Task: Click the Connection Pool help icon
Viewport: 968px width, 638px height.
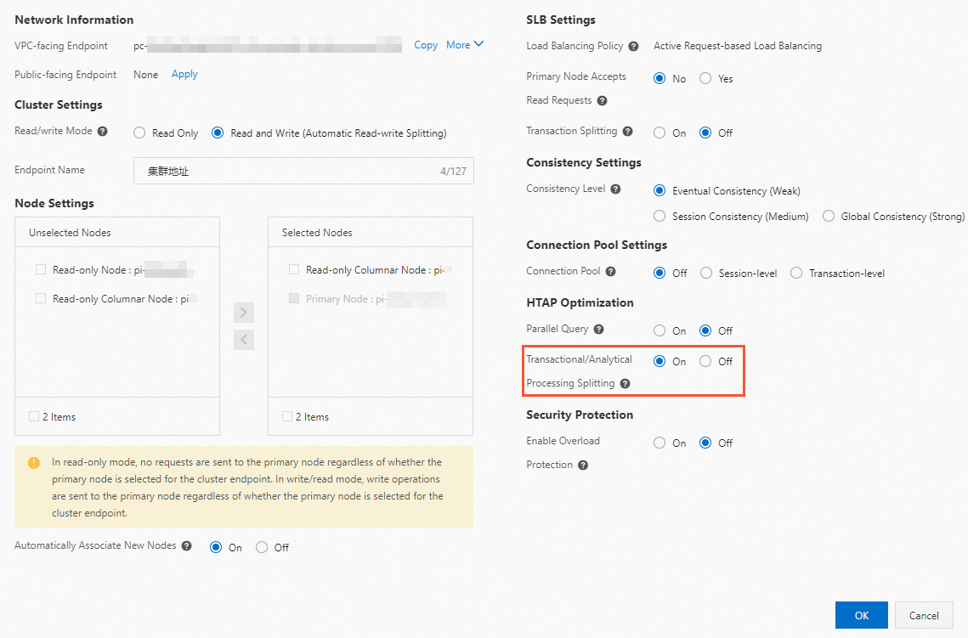Action: 610,272
